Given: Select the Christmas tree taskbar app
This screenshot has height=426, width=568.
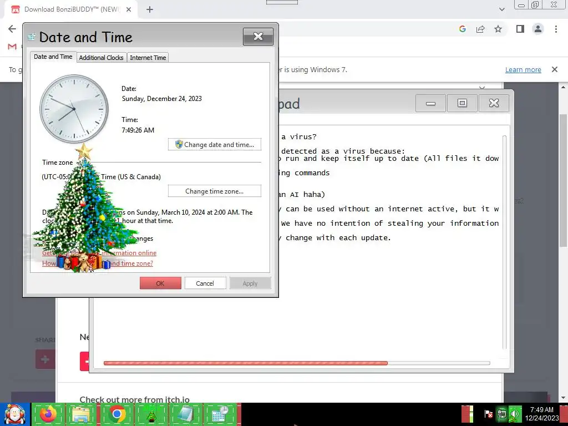Looking at the screenshot, I should point(151,414).
